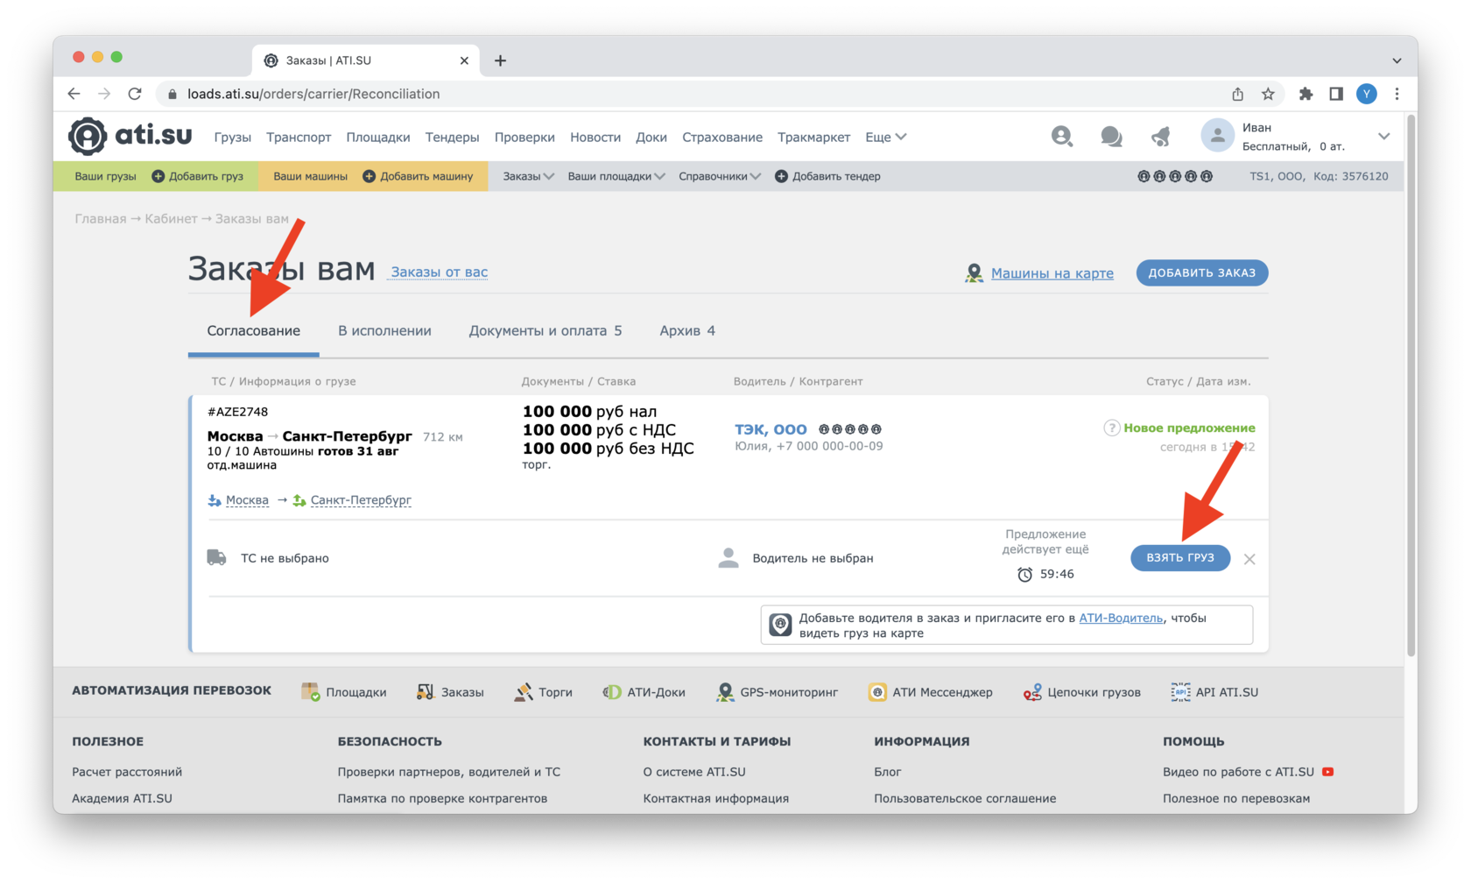Open the Расчет расстояний footer link
Image resolution: width=1471 pixels, height=884 pixels.
[x=127, y=772]
